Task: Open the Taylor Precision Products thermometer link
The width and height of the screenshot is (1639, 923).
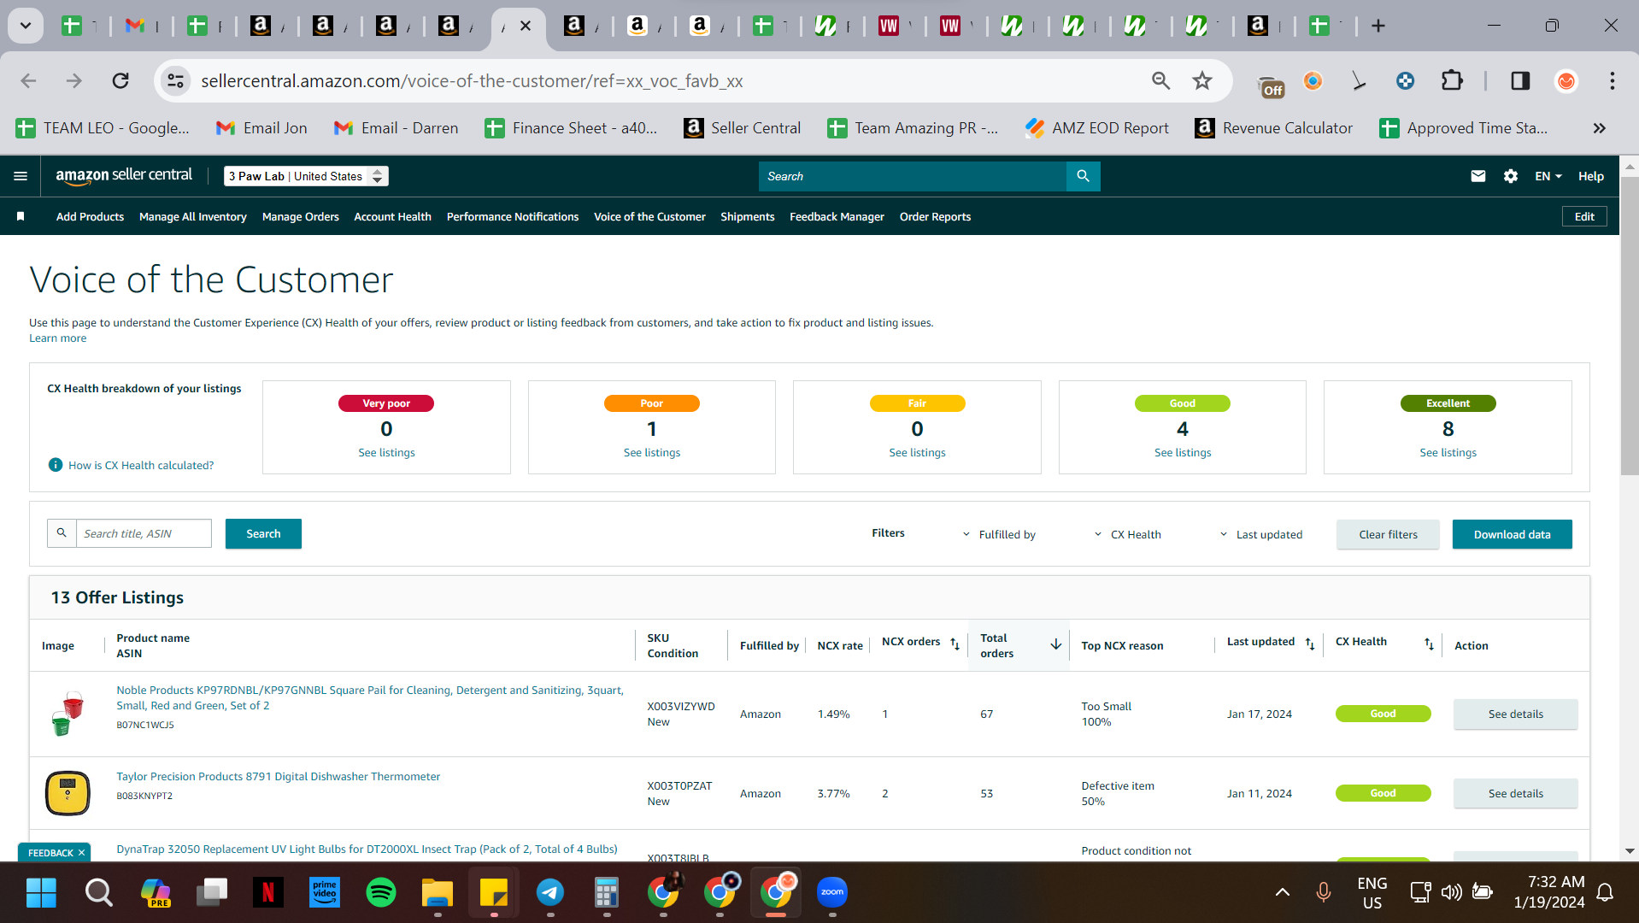Action: coord(279,777)
